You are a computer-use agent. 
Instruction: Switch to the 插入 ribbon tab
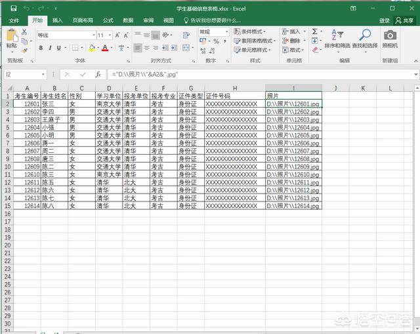[x=57, y=20]
